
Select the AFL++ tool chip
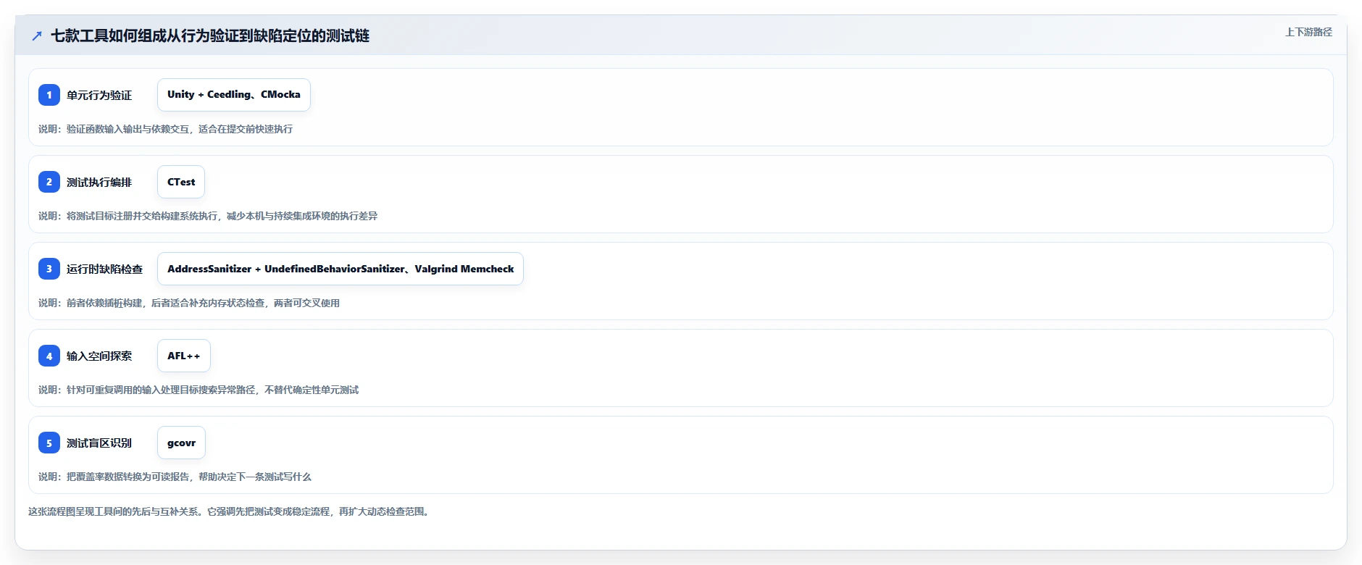tap(184, 356)
